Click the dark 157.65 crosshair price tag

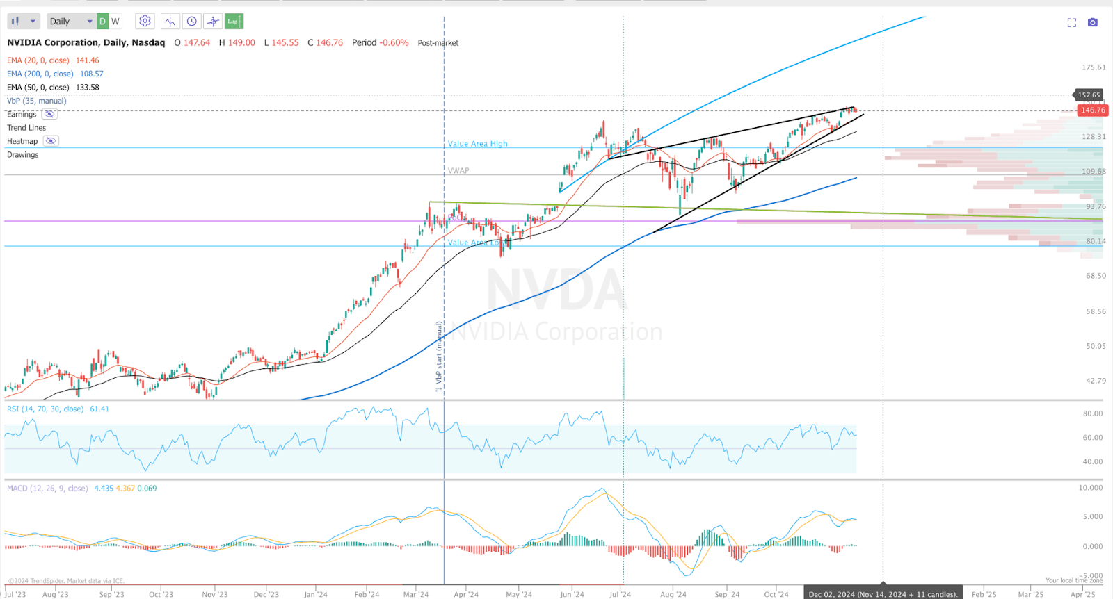[x=1089, y=95]
